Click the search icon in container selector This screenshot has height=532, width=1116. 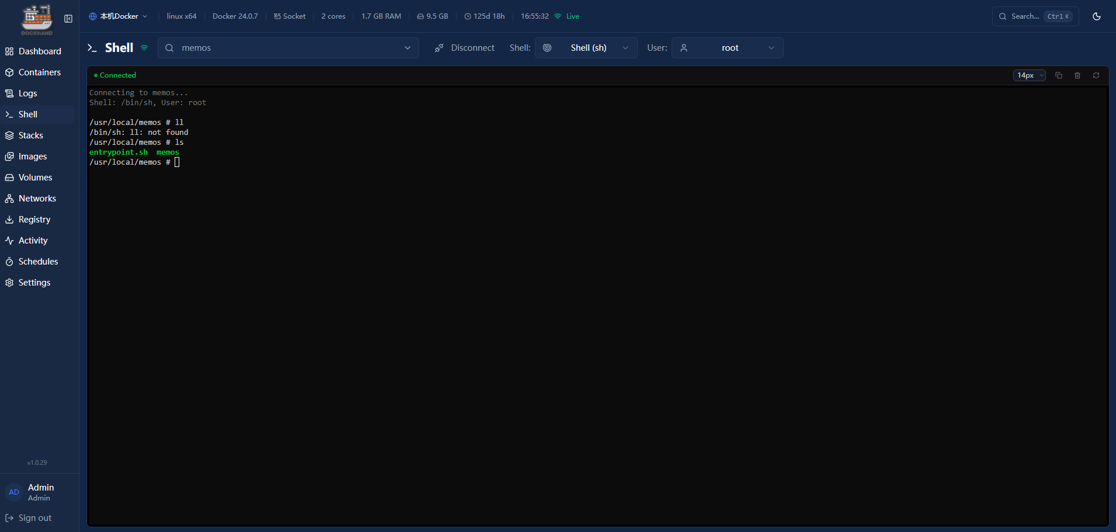point(169,48)
